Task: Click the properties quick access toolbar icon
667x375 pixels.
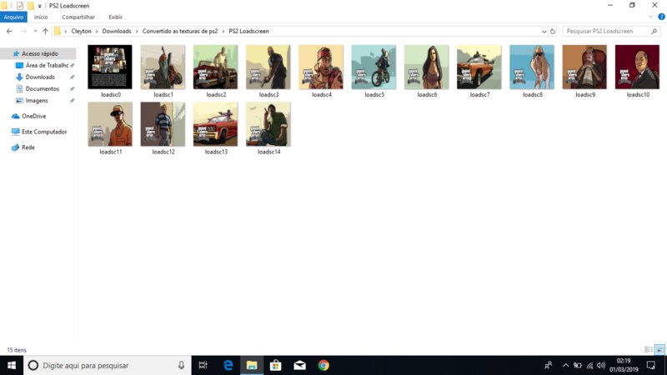Action: point(19,6)
